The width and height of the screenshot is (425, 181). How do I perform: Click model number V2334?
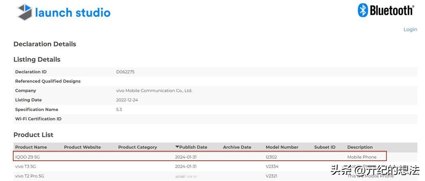(x=272, y=166)
